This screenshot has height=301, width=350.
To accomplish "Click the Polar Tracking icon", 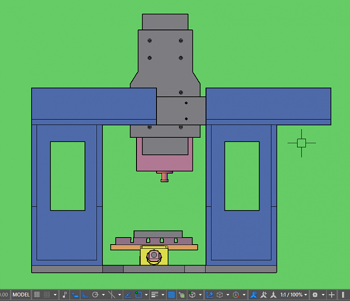I will click(x=95, y=295).
